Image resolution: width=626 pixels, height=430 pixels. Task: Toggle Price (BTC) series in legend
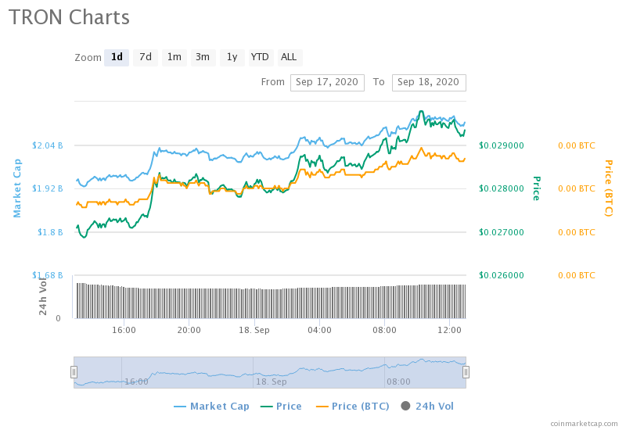point(353,407)
